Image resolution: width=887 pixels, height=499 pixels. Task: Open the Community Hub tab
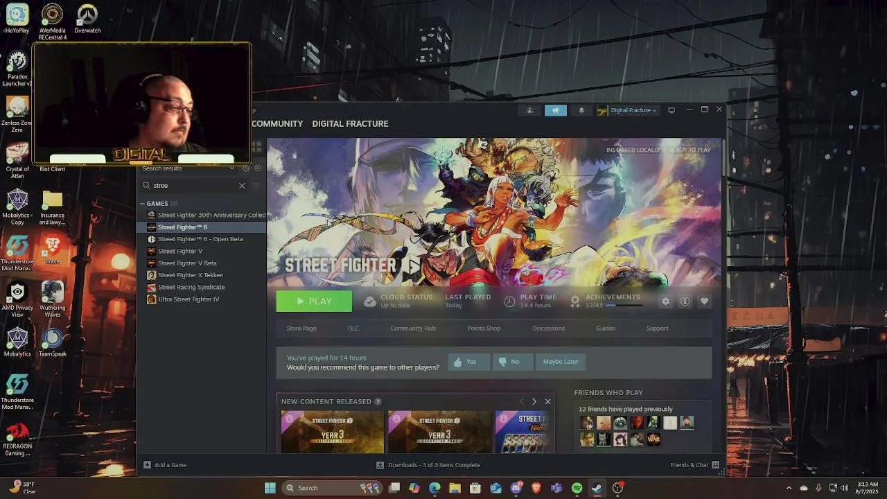413,329
